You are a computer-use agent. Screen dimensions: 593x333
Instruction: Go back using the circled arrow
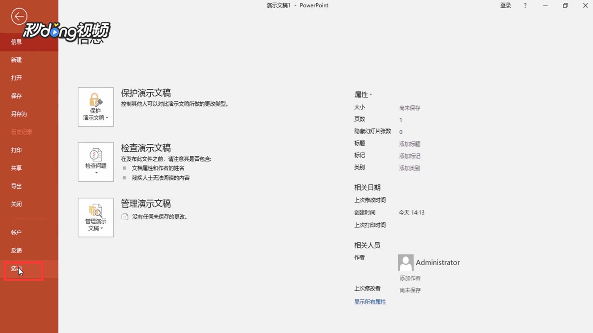point(19,16)
